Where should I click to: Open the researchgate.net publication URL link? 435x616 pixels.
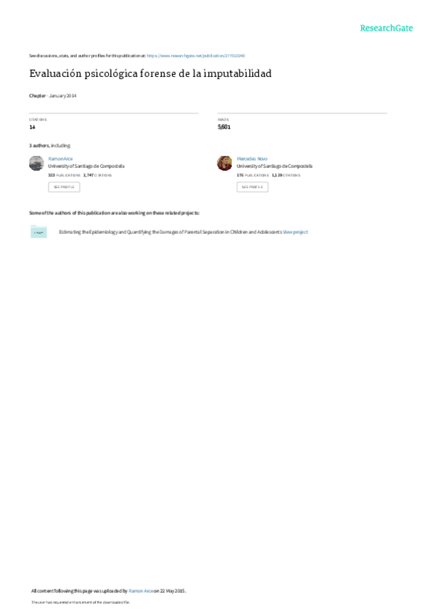pyautogui.click(x=196, y=56)
